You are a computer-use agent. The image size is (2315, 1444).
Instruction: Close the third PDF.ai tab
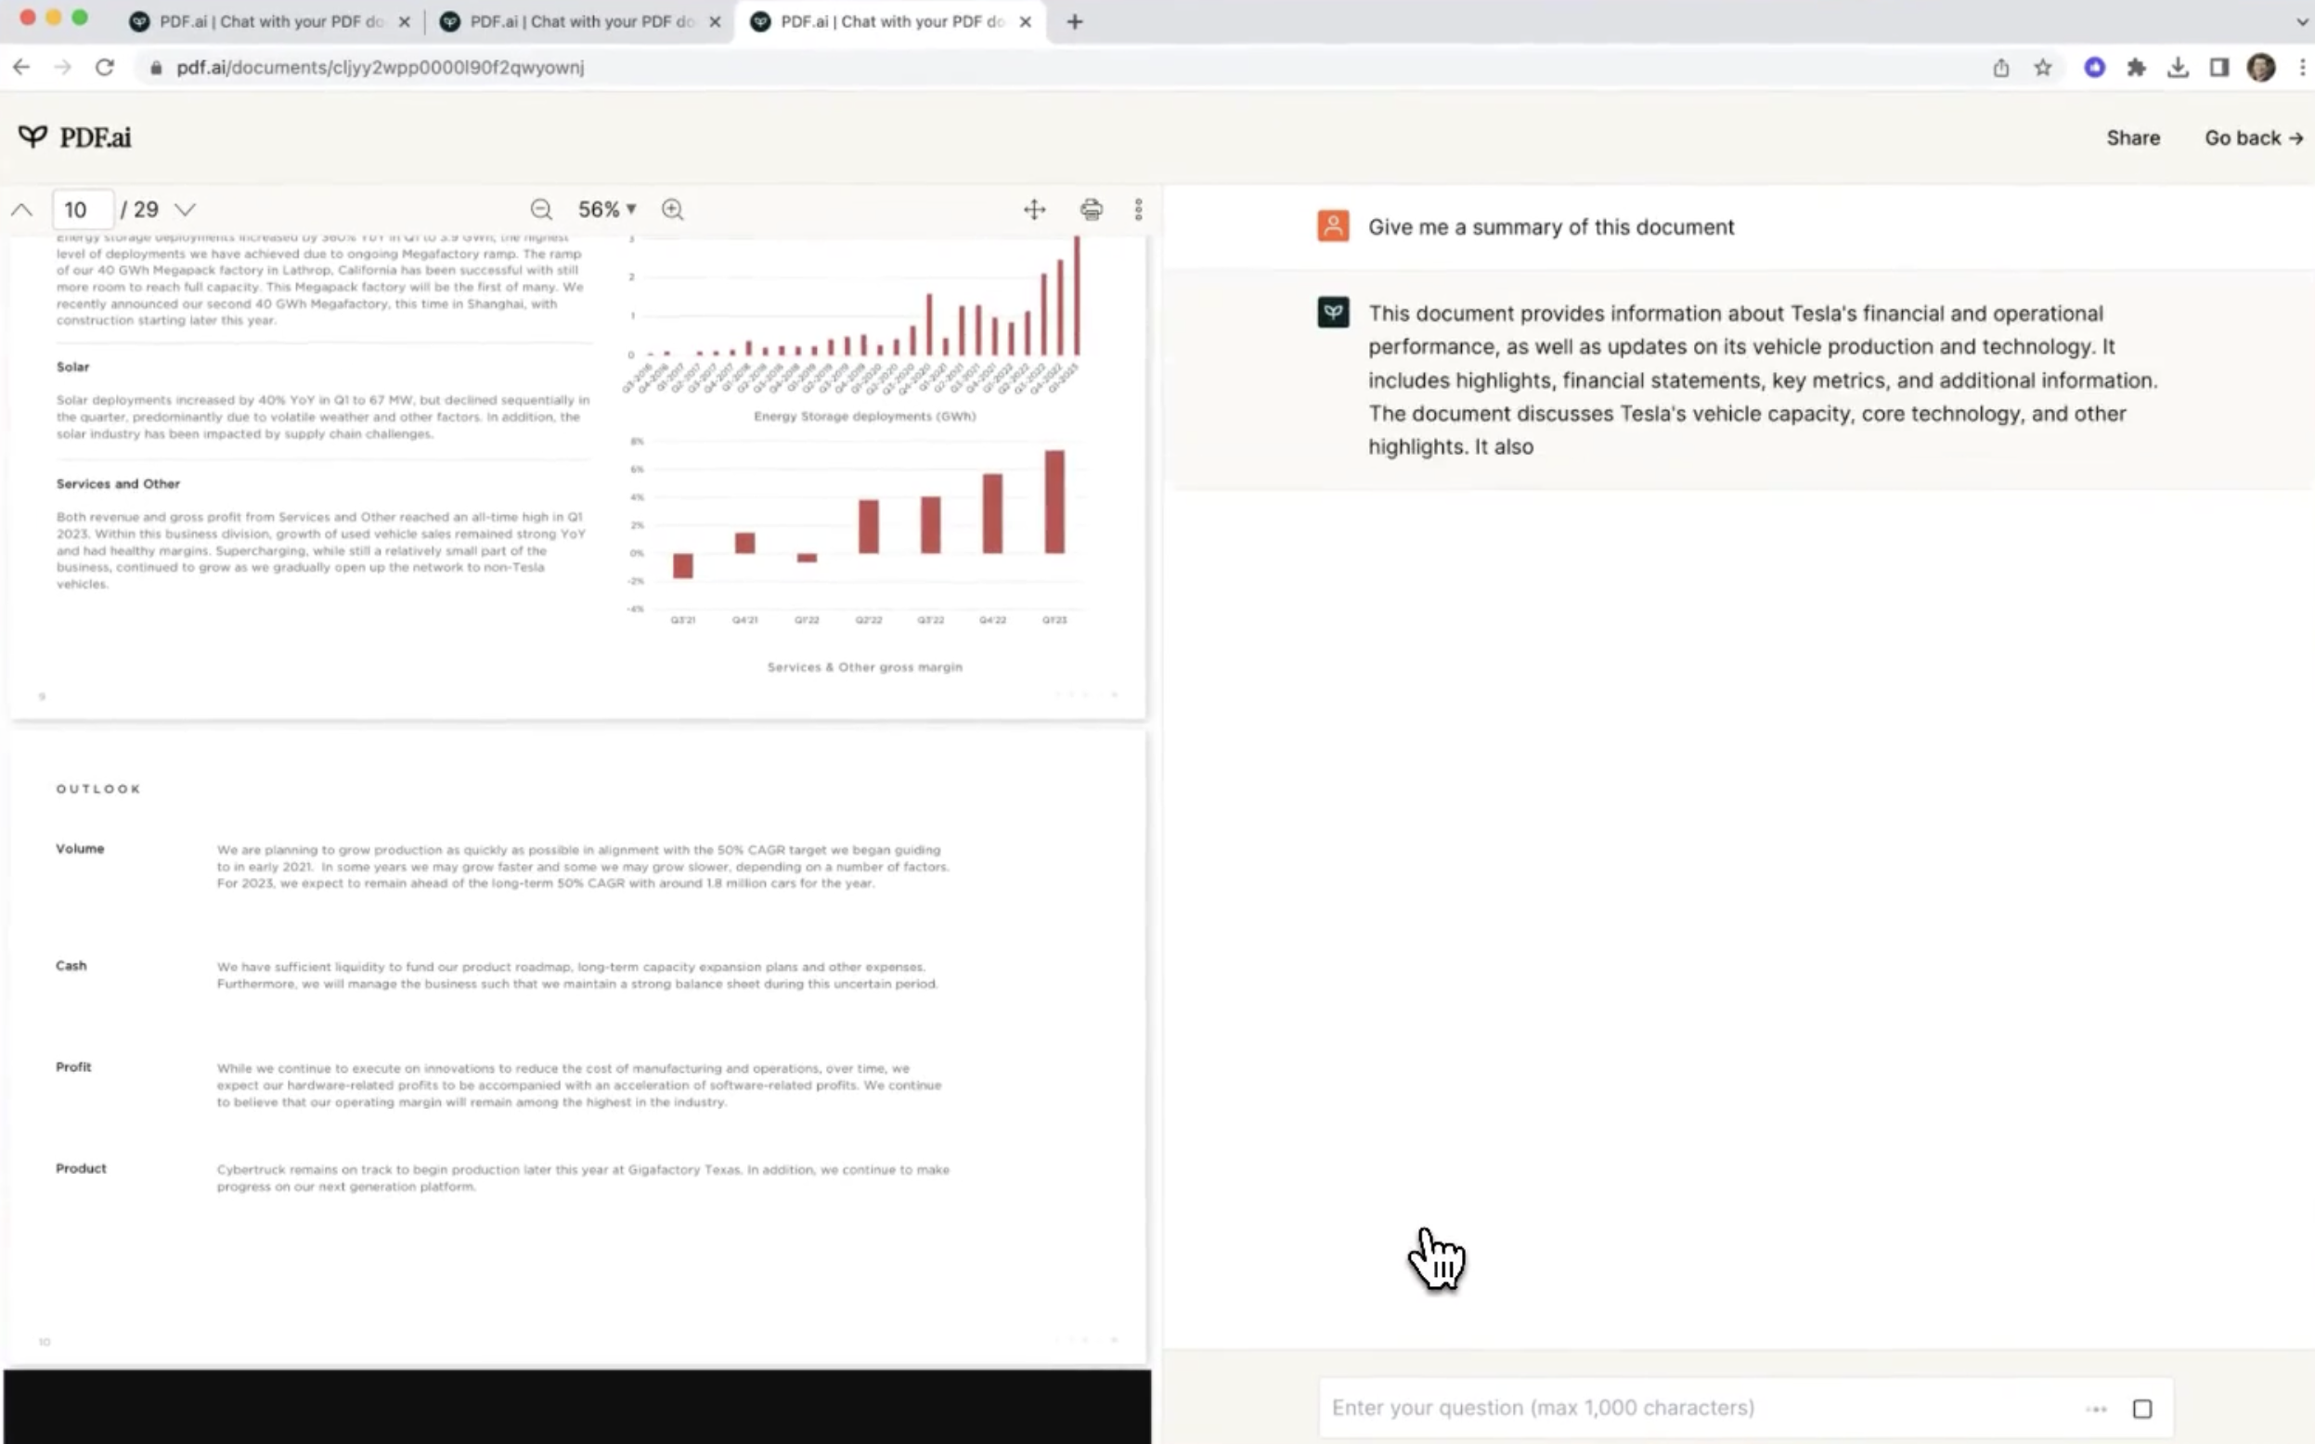point(1025,21)
